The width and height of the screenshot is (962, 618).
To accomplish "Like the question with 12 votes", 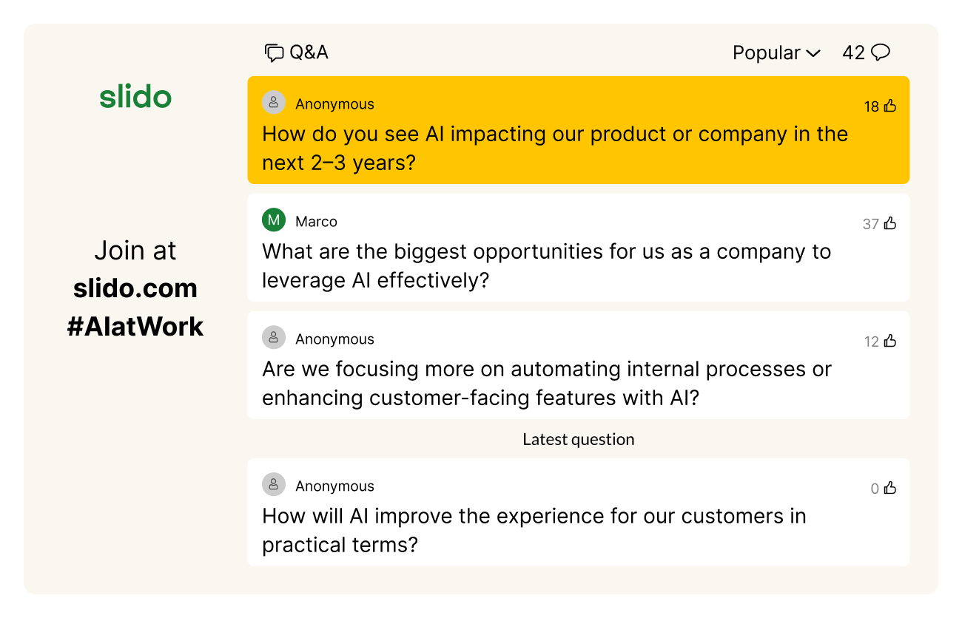I will click(890, 341).
